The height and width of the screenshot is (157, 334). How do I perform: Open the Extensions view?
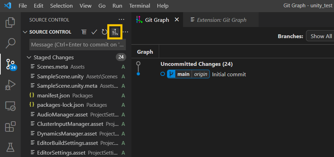[x=10, y=127]
